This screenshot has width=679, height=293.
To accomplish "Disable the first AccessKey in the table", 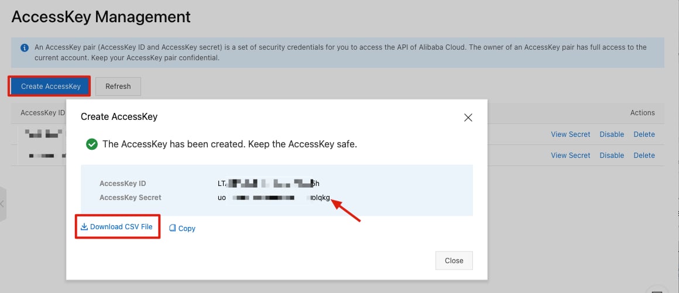I will click(612, 134).
